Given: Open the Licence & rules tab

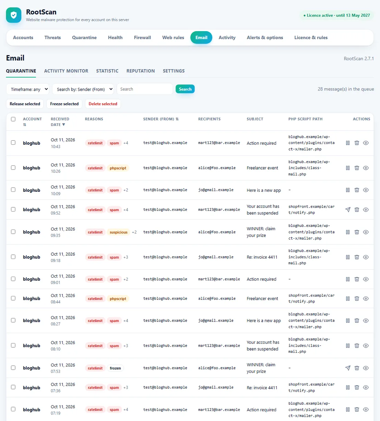Looking at the screenshot, I should coord(311,37).
